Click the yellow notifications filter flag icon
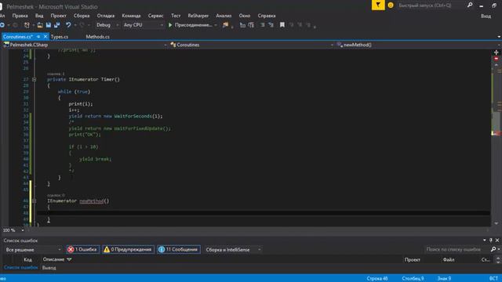The height and width of the screenshot is (282, 502). [x=378, y=5]
